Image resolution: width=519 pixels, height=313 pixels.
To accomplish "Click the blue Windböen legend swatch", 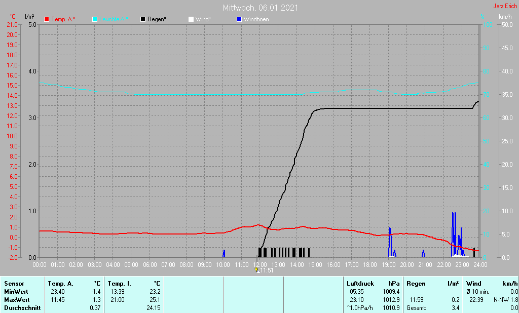I will (239, 20).
